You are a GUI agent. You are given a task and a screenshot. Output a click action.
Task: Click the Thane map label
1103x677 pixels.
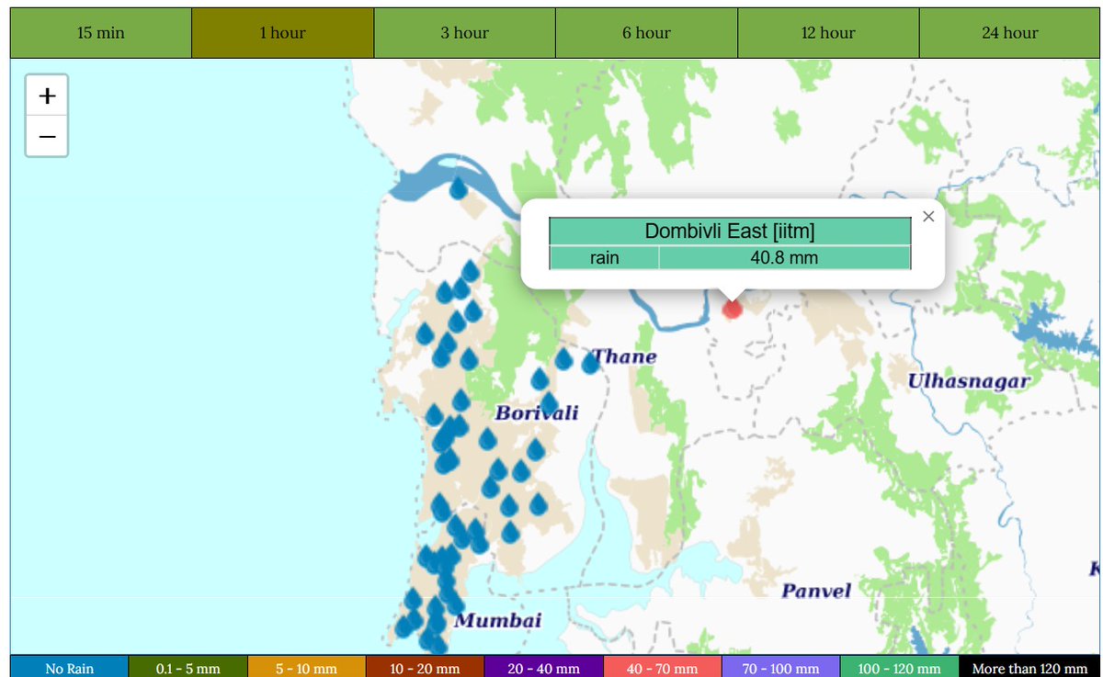[625, 356]
